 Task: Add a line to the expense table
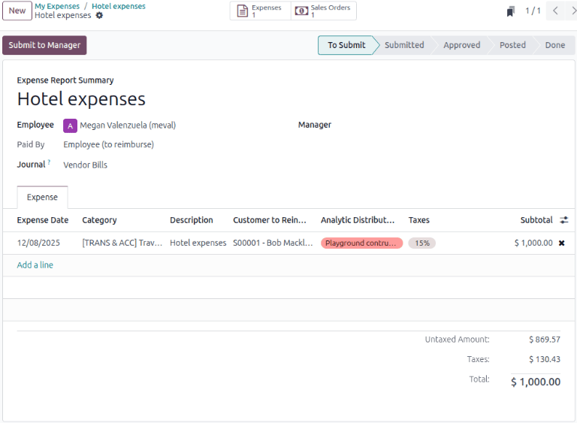pos(35,265)
